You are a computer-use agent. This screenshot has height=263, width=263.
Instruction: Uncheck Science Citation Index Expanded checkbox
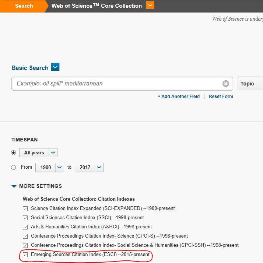[25, 208]
